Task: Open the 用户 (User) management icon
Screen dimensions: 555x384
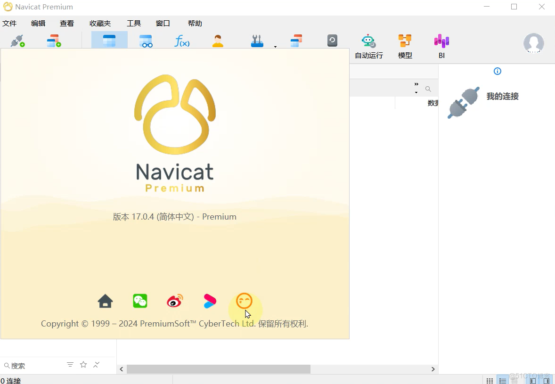Action: coord(217,41)
